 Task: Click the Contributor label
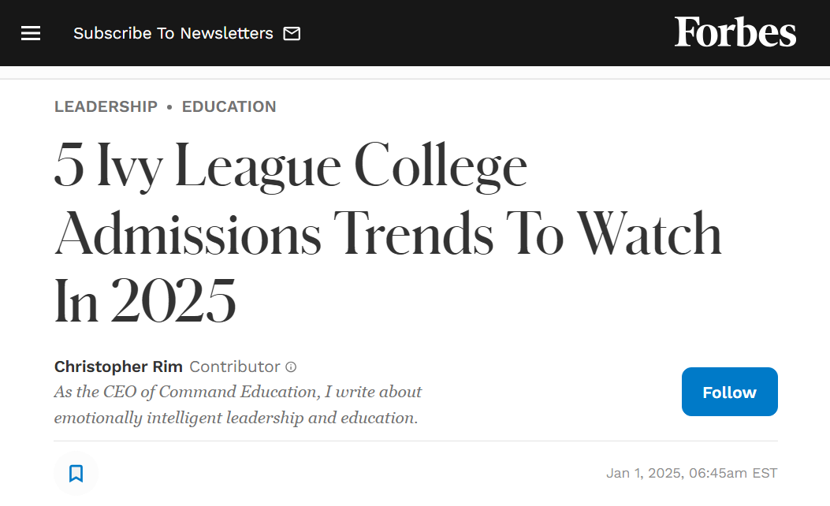click(234, 366)
